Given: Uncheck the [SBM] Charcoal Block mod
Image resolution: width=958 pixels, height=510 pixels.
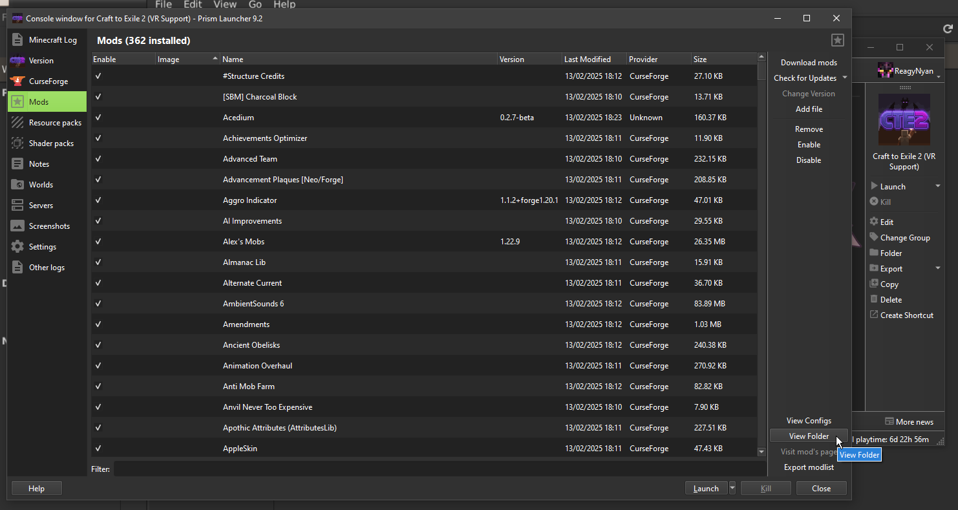Looking at the screenshot, I should pyautogui.click(x=98, y=97).
